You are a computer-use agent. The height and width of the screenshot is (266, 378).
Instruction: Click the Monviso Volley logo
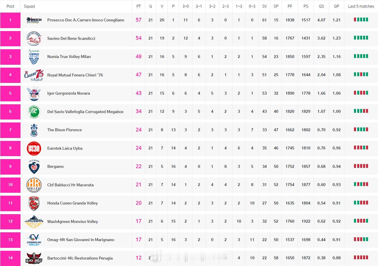34,221
